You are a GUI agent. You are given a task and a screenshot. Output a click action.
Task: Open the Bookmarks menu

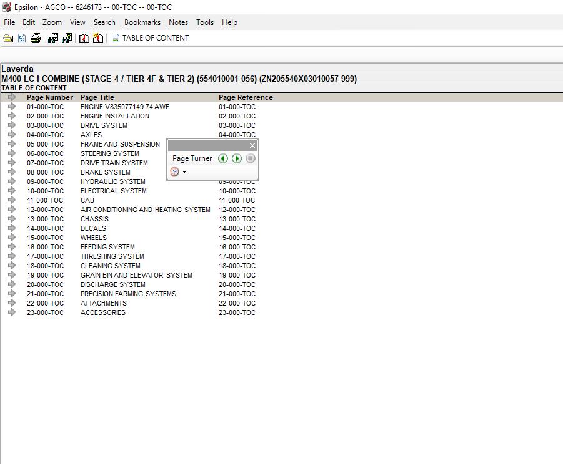point(142,22)
